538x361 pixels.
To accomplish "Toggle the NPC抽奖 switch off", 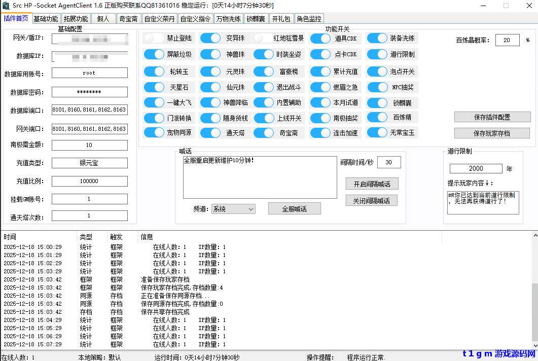I will (377, 87).
